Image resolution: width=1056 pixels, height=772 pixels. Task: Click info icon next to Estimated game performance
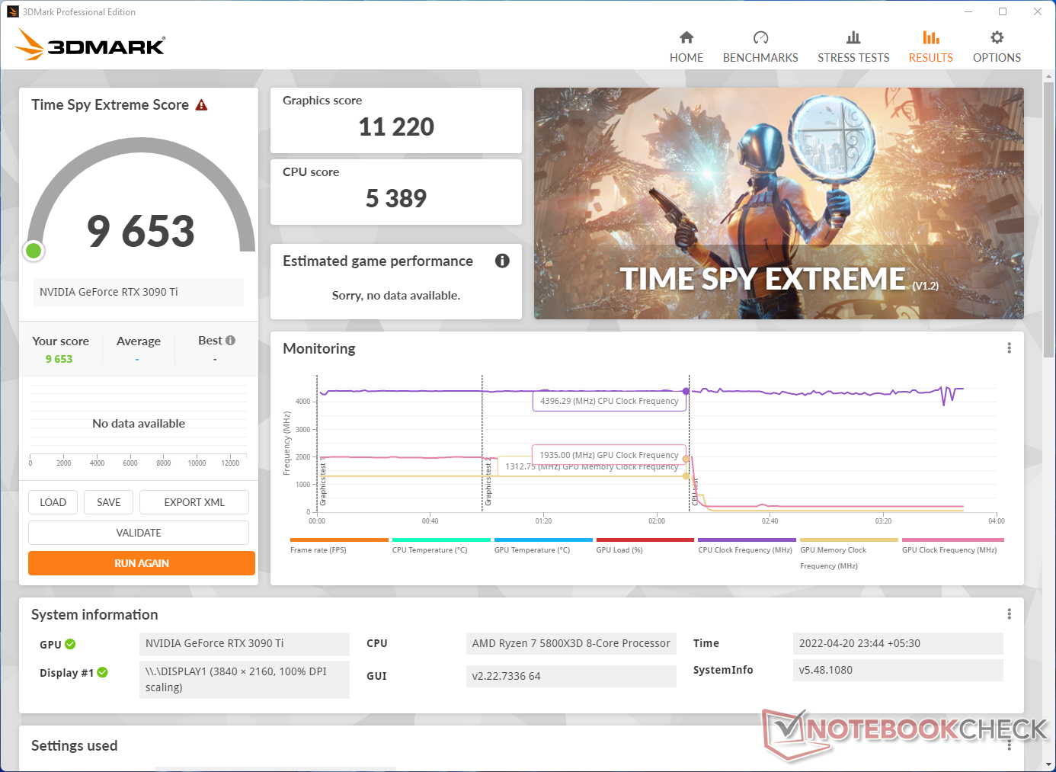pos(502,261)
